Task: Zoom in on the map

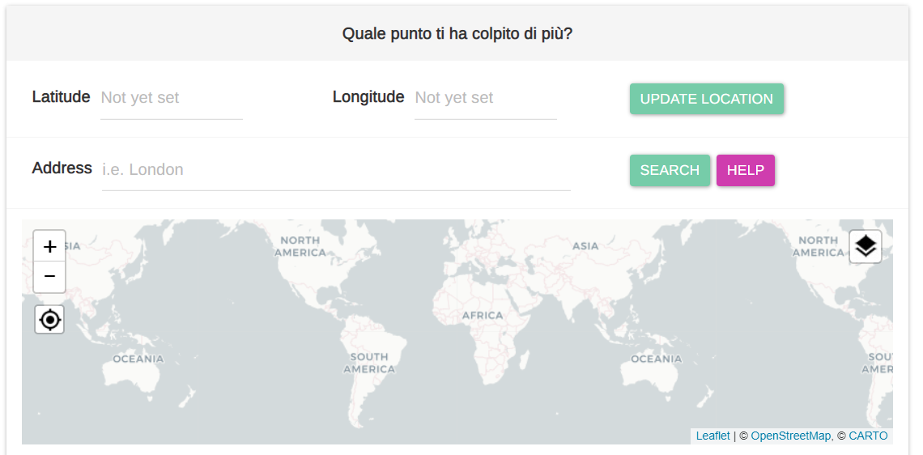Action: coord(49,246)
